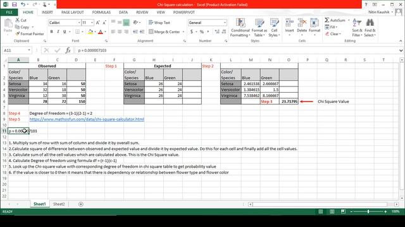
Task: Toggle underline formatting
Action: tap(65, 32)
